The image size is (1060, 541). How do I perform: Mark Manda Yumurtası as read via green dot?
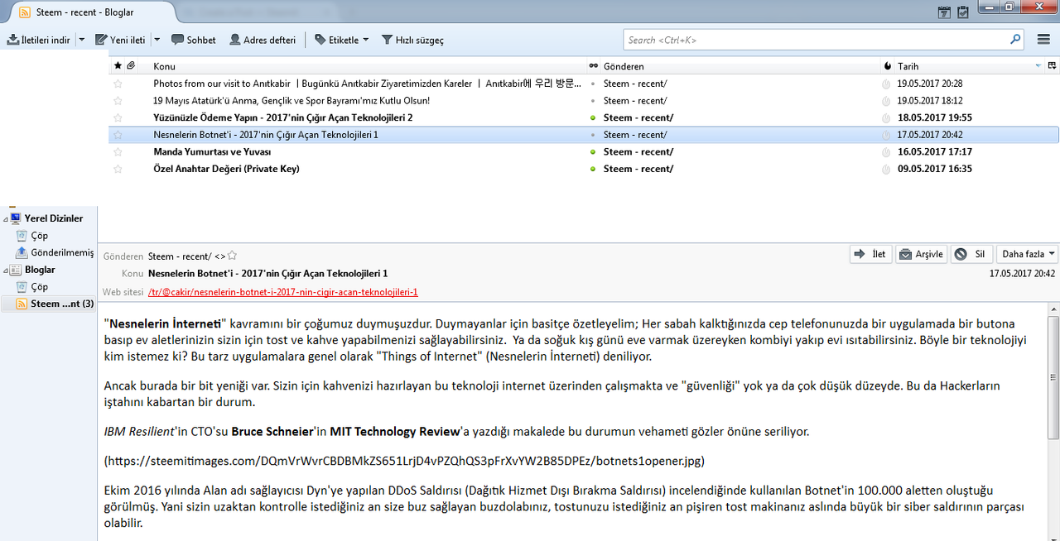coord(593,152)
